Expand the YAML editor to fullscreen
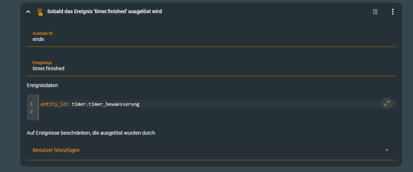The height and width of the screenshot is (172, 413). [x=387, y=104]
